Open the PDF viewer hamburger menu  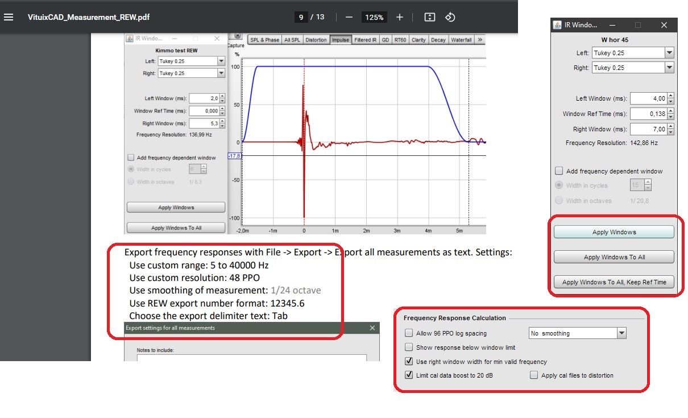(9, 17)
